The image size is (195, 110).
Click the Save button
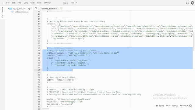tap(66, 3)
